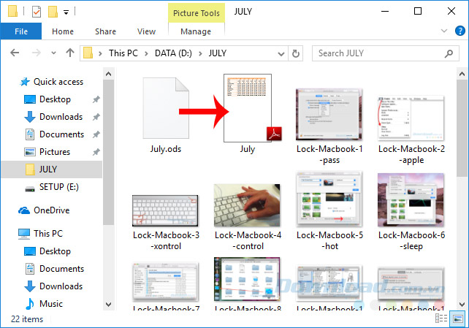Click the pin icon next to Documents
Viewport: 469px width, 328px height.
click(x=96, y=134)
